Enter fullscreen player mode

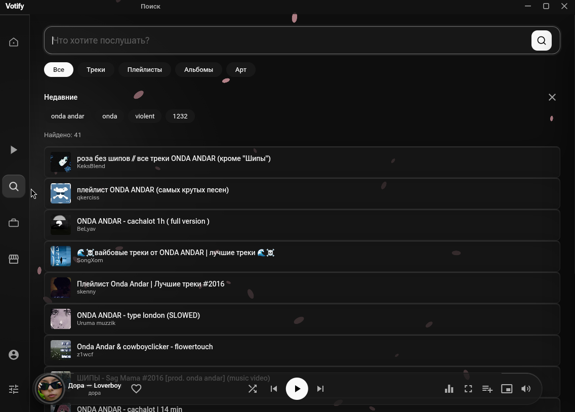point(468,389)
